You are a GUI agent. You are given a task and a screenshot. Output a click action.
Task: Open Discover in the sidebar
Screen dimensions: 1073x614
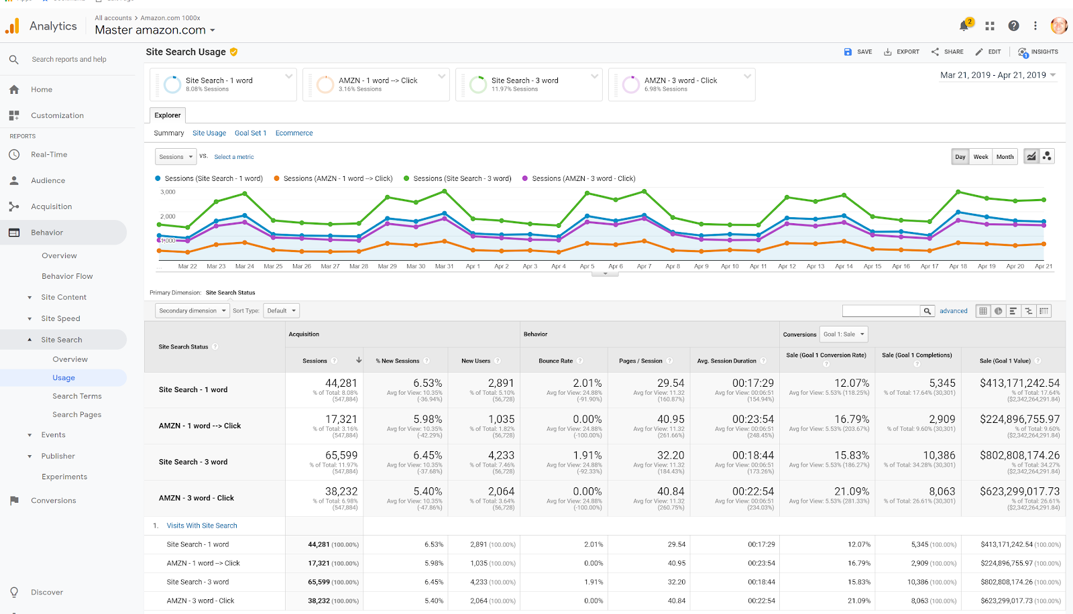click(x=47, y=593)
